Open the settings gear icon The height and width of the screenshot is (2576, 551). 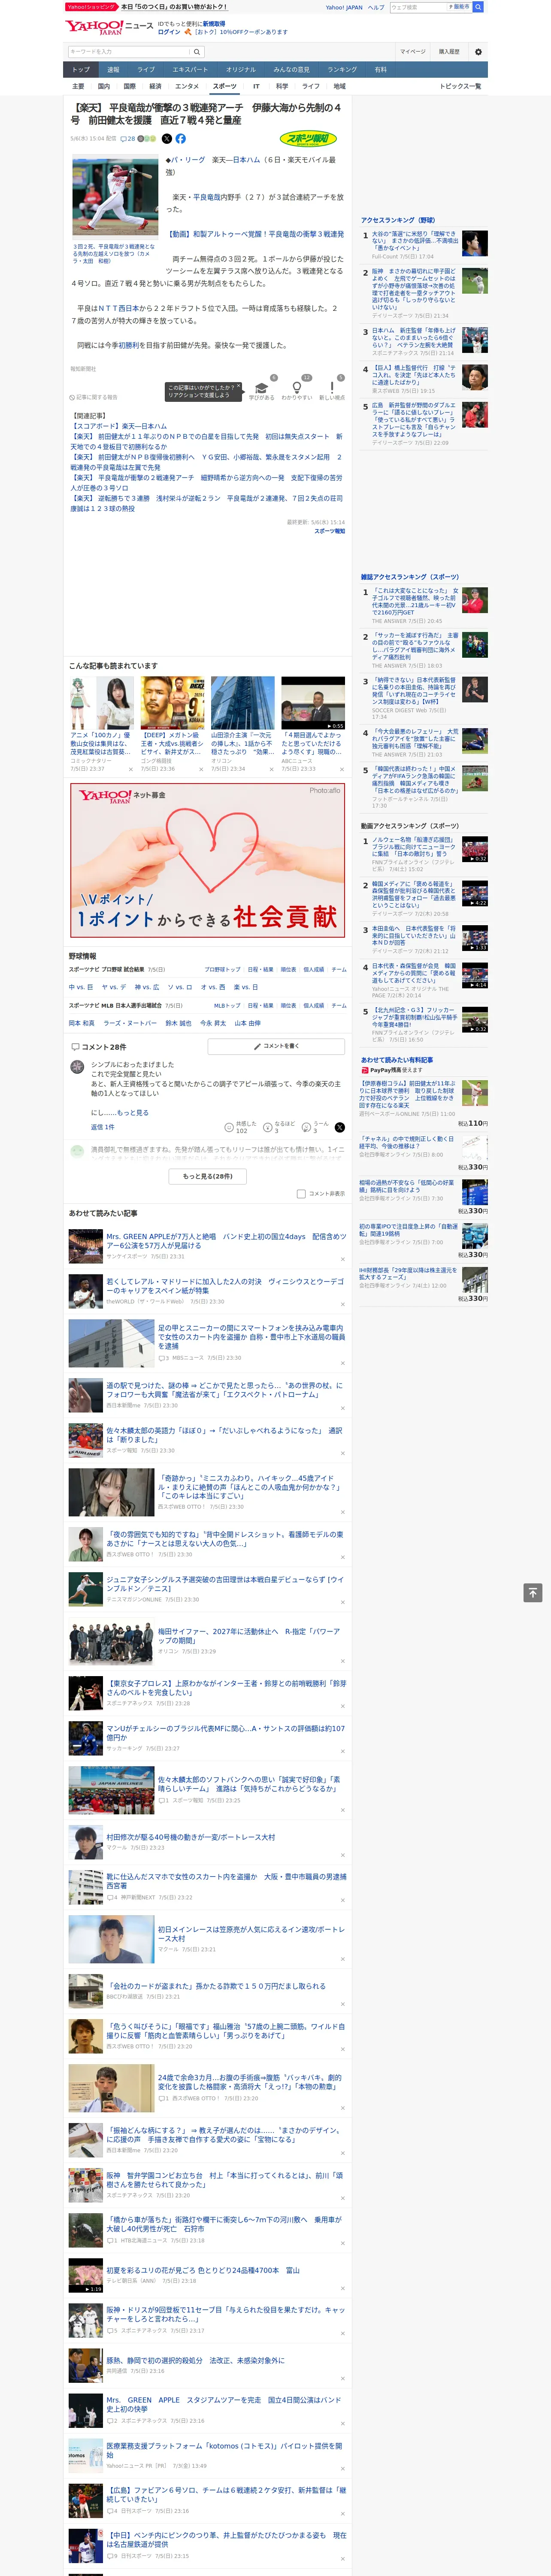click(x=478, y=52)
